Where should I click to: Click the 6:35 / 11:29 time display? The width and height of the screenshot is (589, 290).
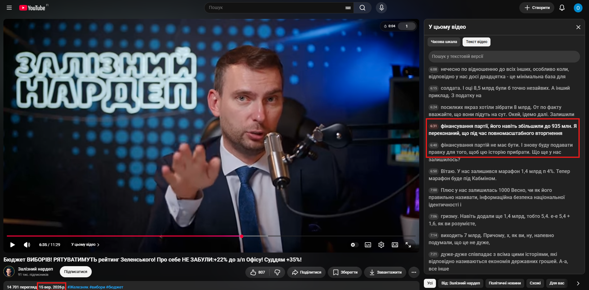(50, 245)
